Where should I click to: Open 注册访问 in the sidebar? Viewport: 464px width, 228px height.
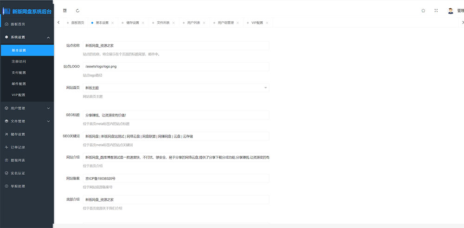coord(19,61)
